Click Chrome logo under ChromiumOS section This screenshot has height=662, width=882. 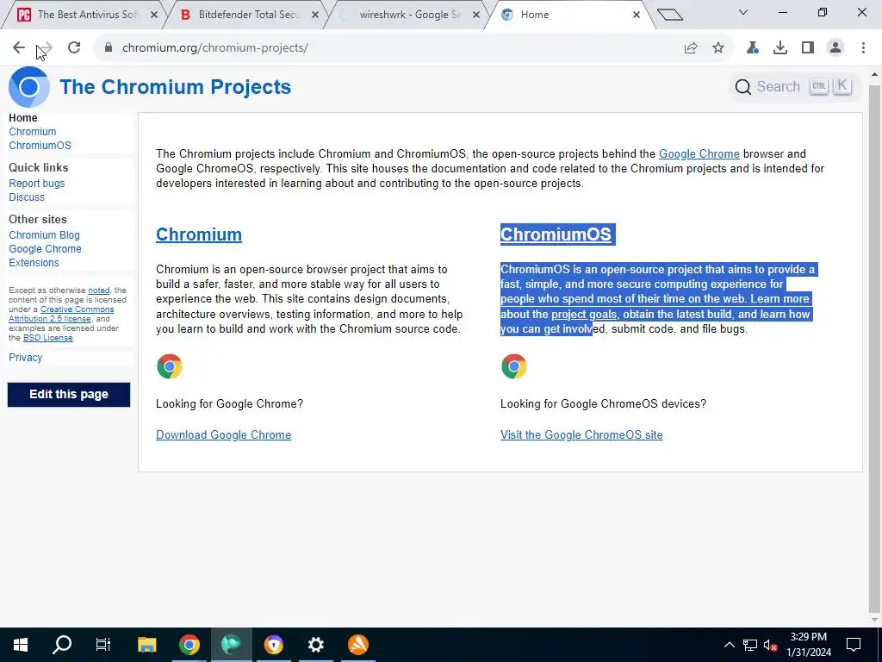tap(514, 366)
